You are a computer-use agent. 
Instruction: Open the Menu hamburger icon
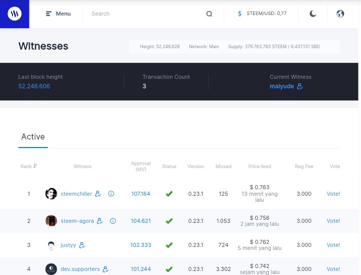pyautogui.click(x=49, y=14)
